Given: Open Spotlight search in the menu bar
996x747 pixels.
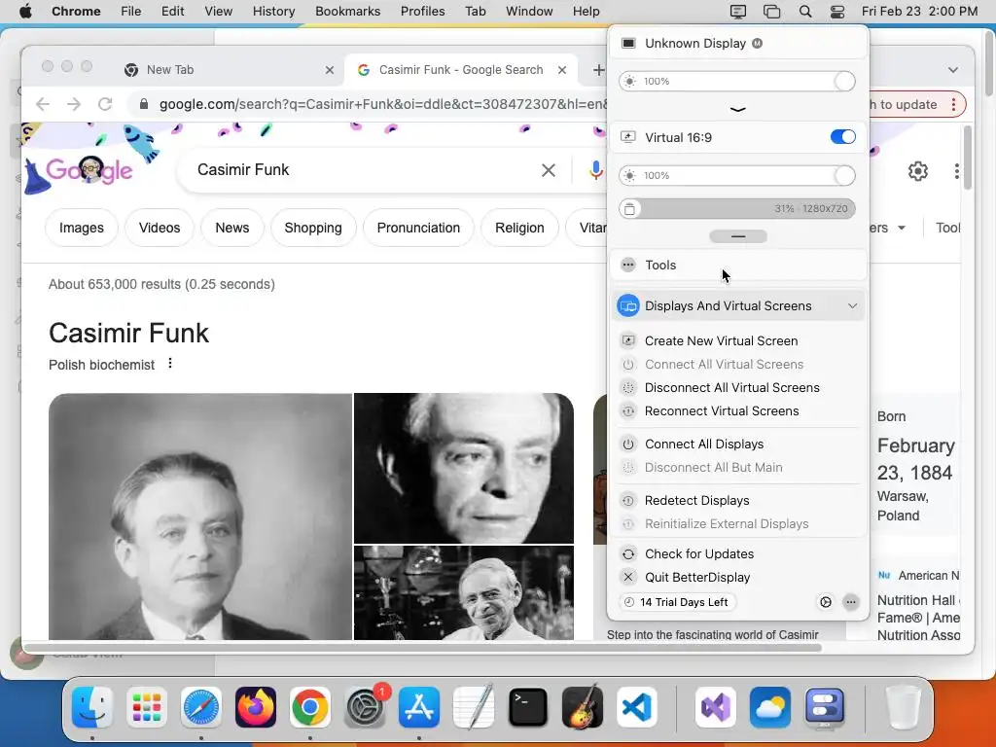Looking at the screenshot, I should click(804, 12).
